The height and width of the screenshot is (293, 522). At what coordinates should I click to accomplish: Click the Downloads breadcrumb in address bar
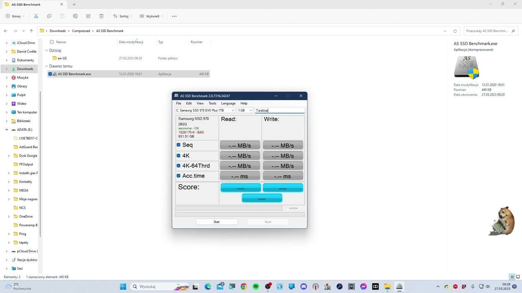pos(58,31)
